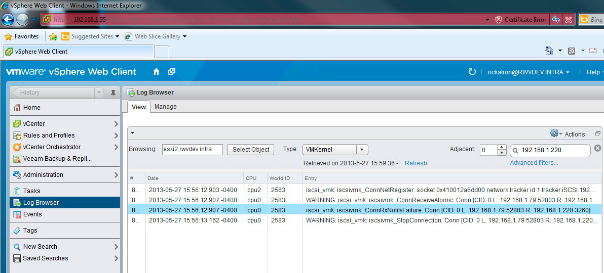Decrease the Adjacent value stepper
Image resolution: width=604 pixels, height=273 pixels.
502,152
